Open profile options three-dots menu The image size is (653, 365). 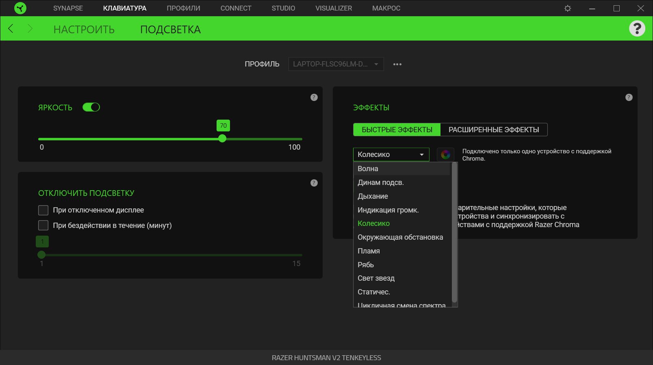point(397,64)
